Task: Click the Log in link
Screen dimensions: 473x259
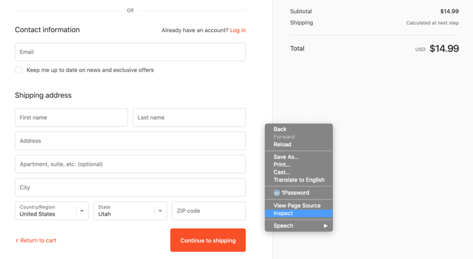Action: (238, 30)
